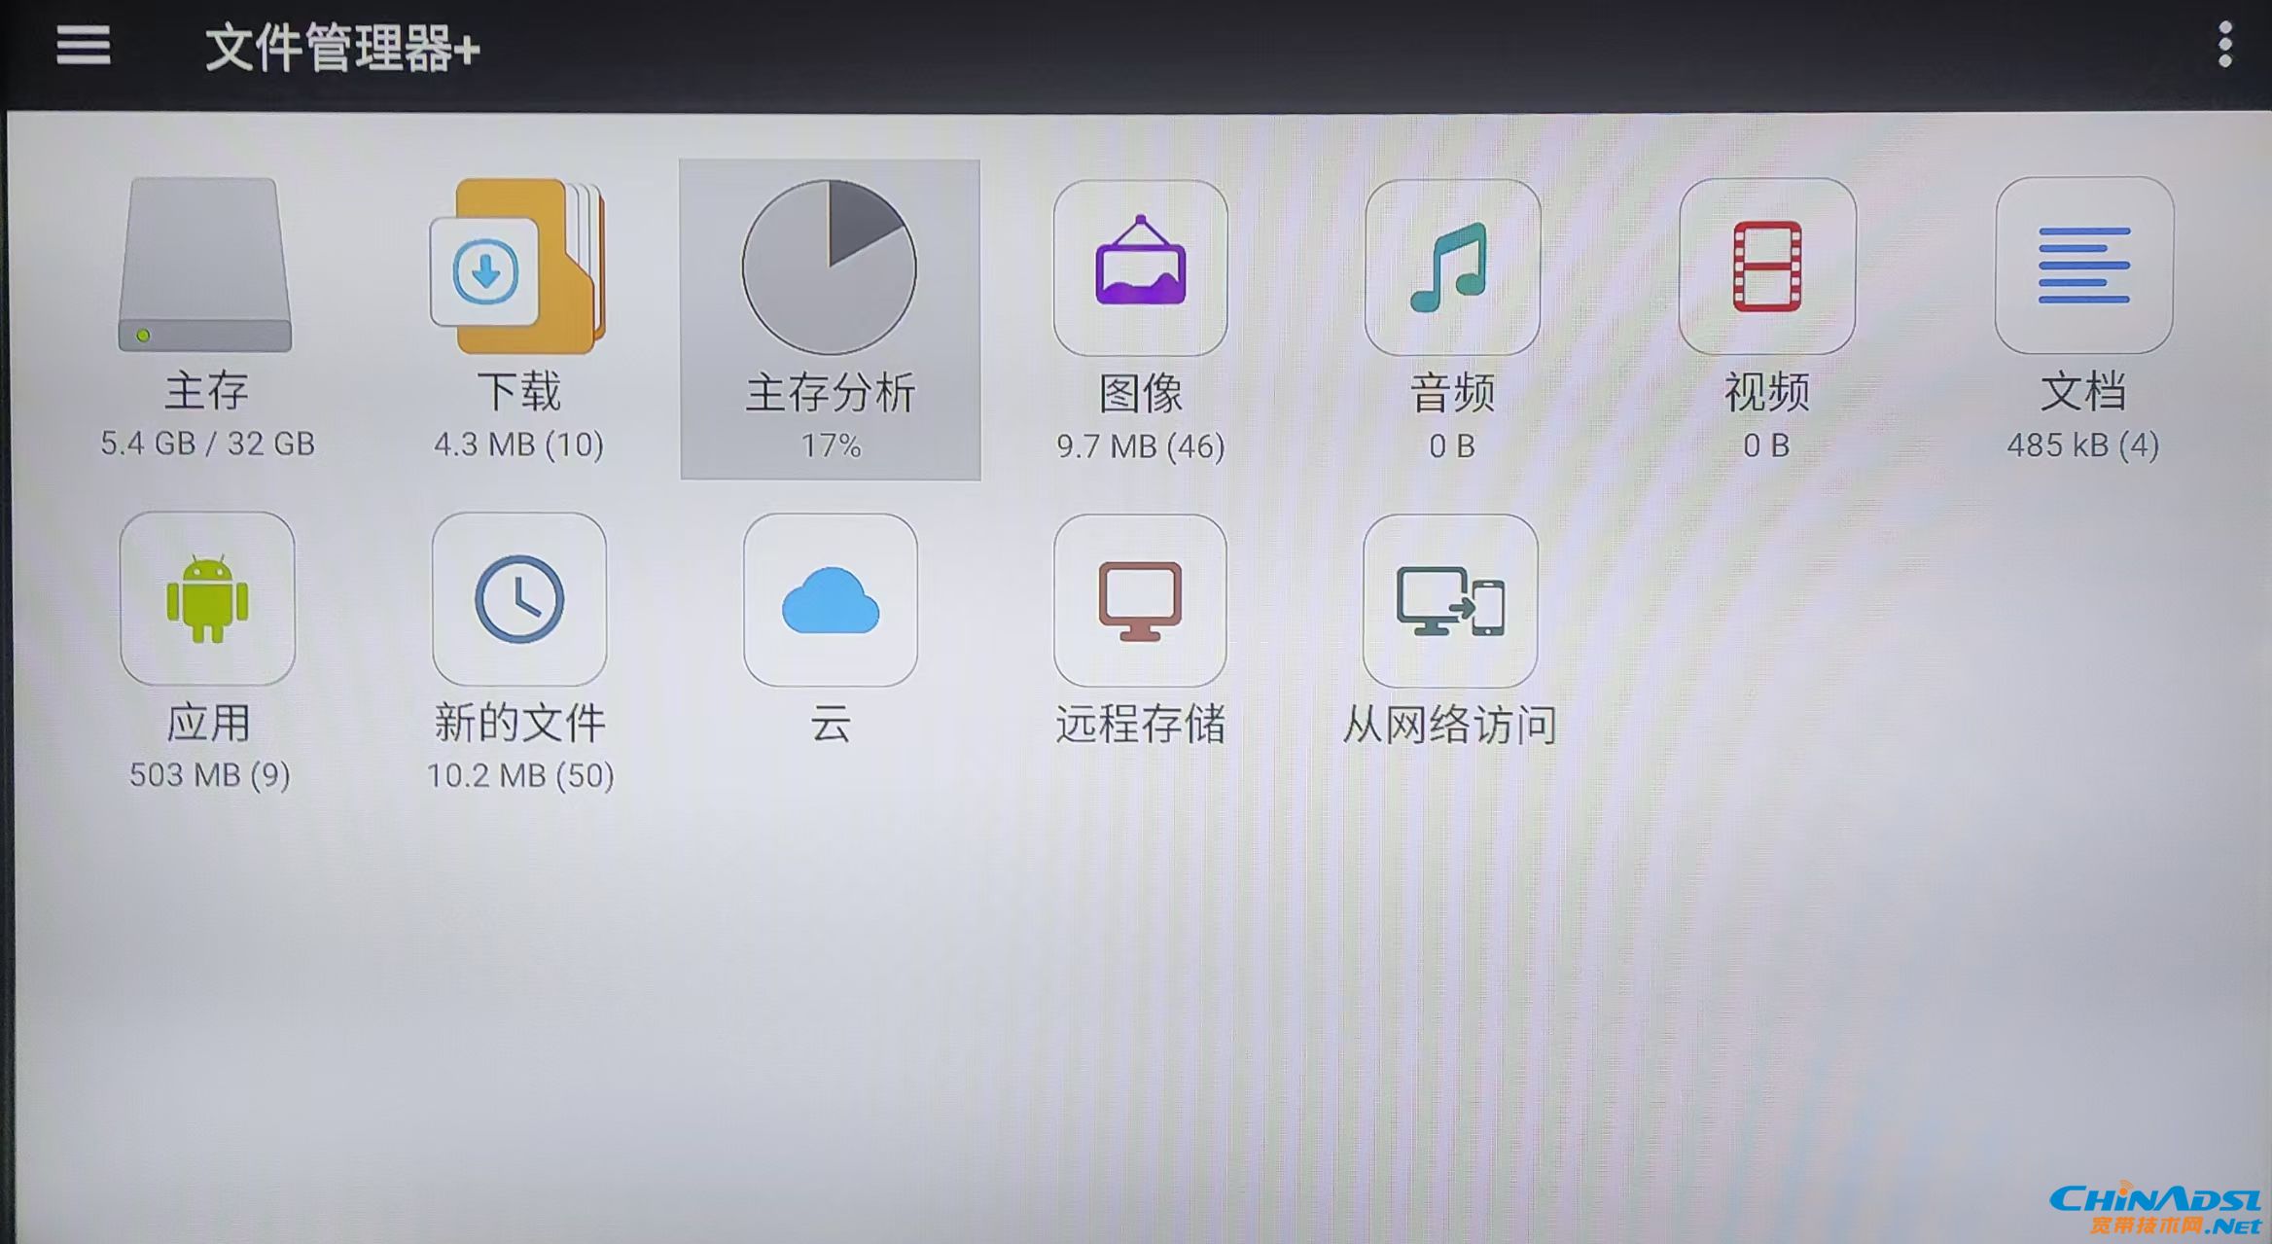This screenshot has width=2272, height=1244.
Task: Open the 音频 audio music-note icon
Action: [1451, 267]
